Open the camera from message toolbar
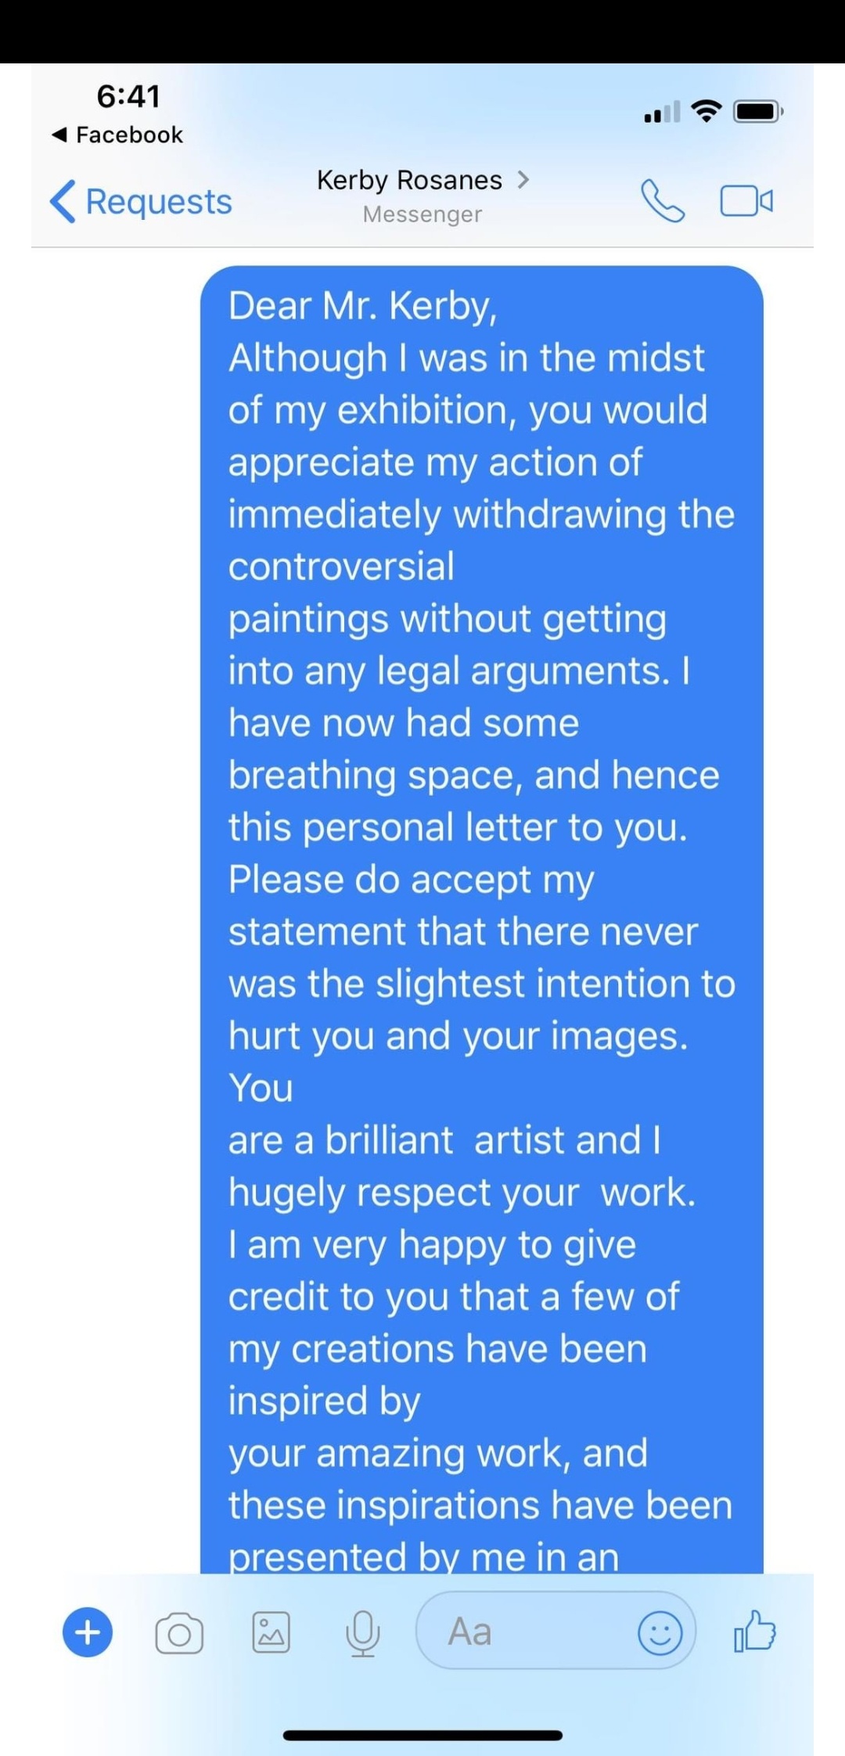This screenshot has height=1756, width=845. [x=179, y=1634]
